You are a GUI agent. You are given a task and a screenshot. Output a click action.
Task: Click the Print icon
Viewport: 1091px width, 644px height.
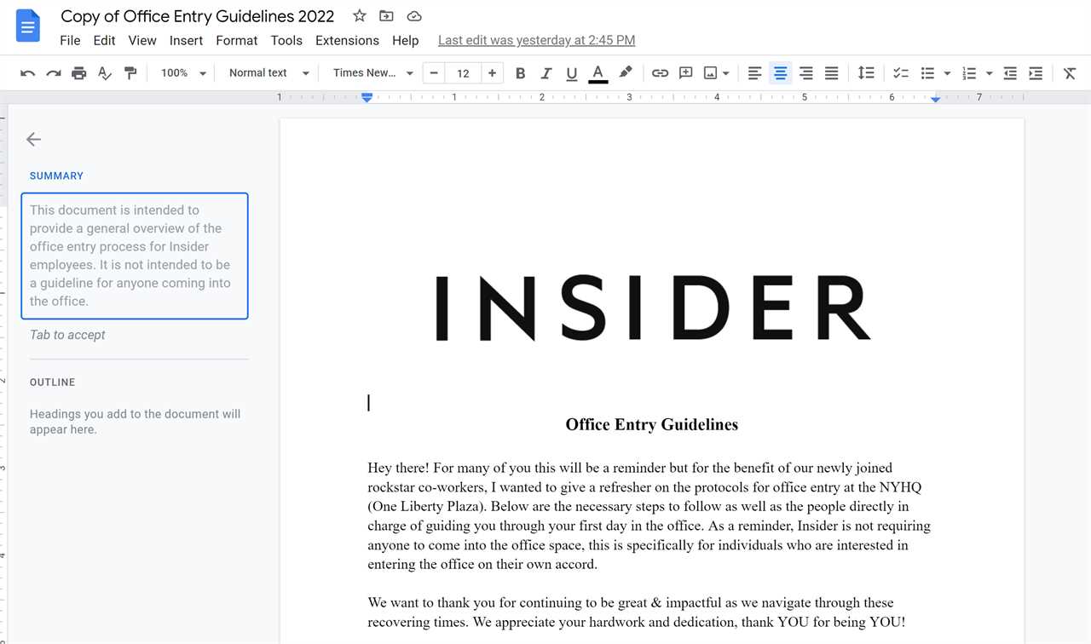click(78, 73)
